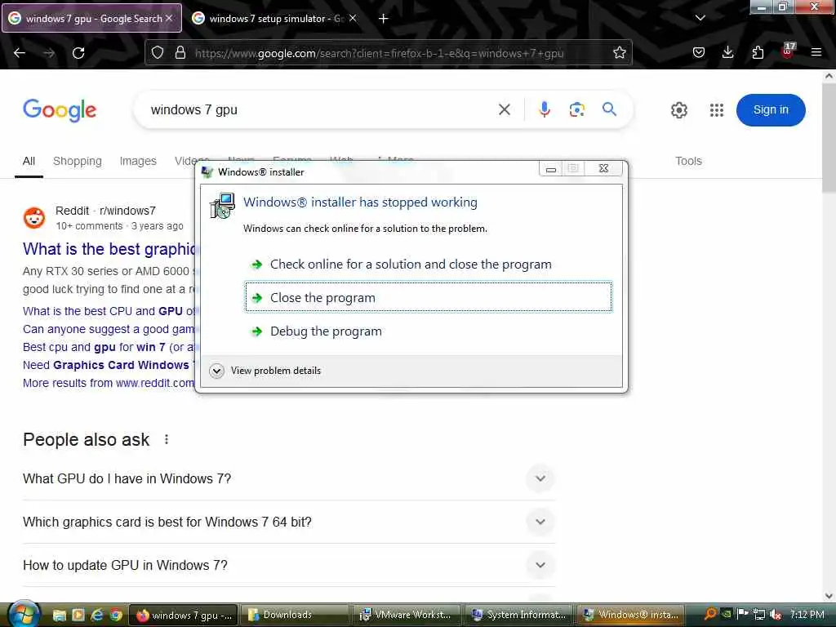Screen dimensions: 836x627
Task: Open the Images results tab
Action: pyautogui.click(x=138, y=161)
